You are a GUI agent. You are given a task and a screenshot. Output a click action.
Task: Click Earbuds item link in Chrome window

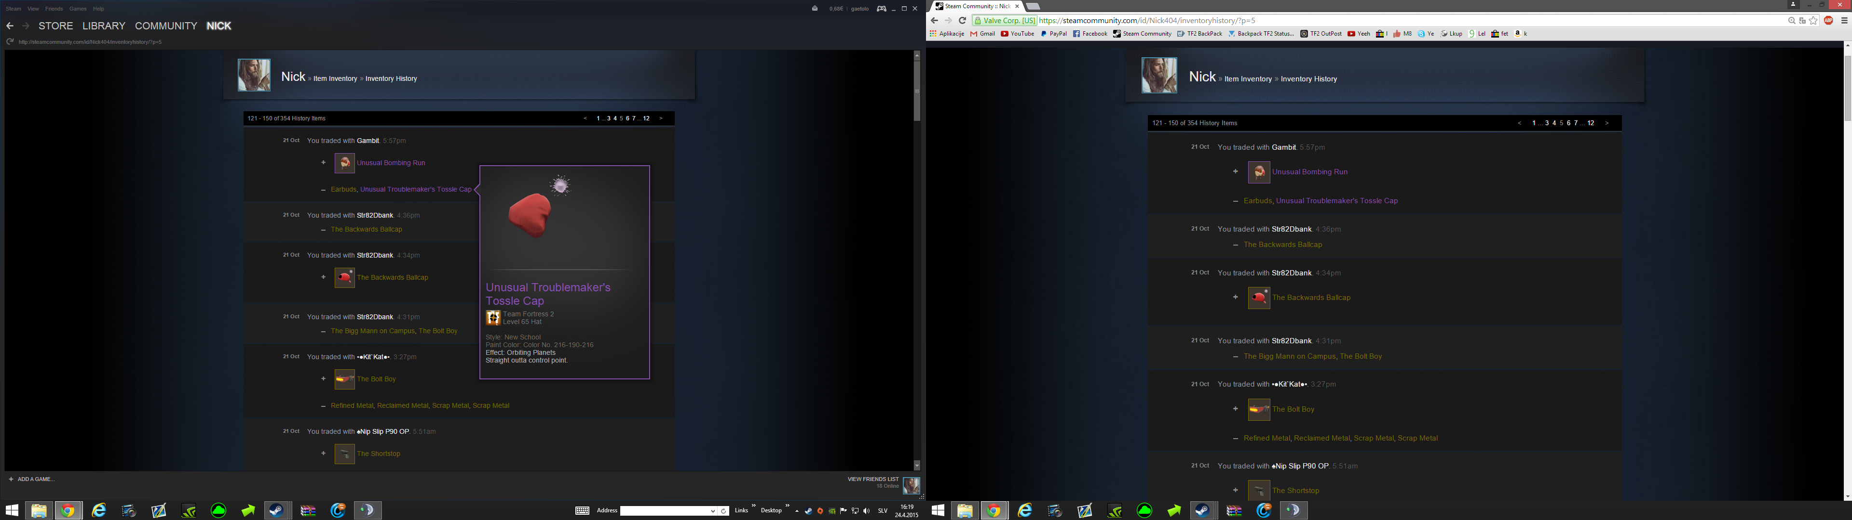(x=1257, y=201)
